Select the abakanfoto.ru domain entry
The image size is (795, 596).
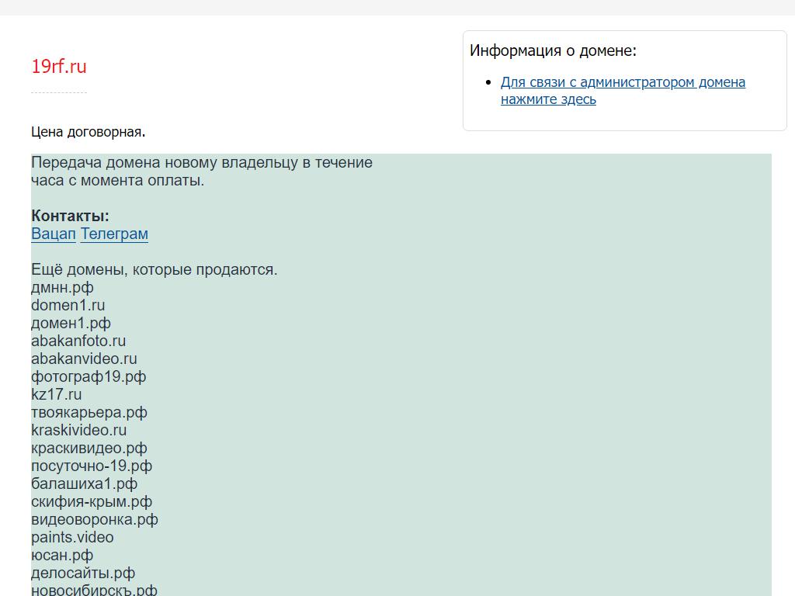pos(78,341)
